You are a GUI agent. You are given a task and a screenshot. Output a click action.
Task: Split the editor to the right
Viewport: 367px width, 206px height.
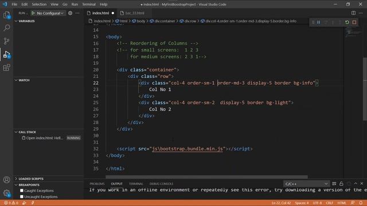(x=353, y=13)
